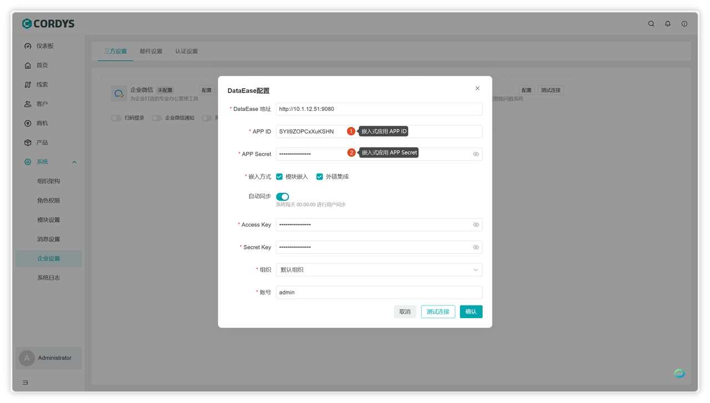Focus the Secret Key field
Image resolution: width=710 pixels, height=403 pixels.
[x=379, y=247]
